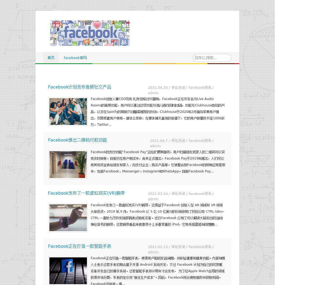Screen dimensions: 322x285
Task: Open article Facebook推出二维码付款功能
Action: [77, 140]
